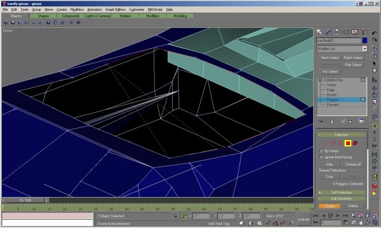Toggle the Animate button
This screenshot has width=381, height=228.
tap(304, 219)
